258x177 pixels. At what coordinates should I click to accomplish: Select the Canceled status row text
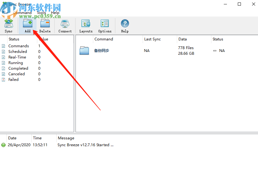pos(16,74)
